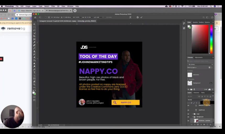Select the Frame tool

34,39
